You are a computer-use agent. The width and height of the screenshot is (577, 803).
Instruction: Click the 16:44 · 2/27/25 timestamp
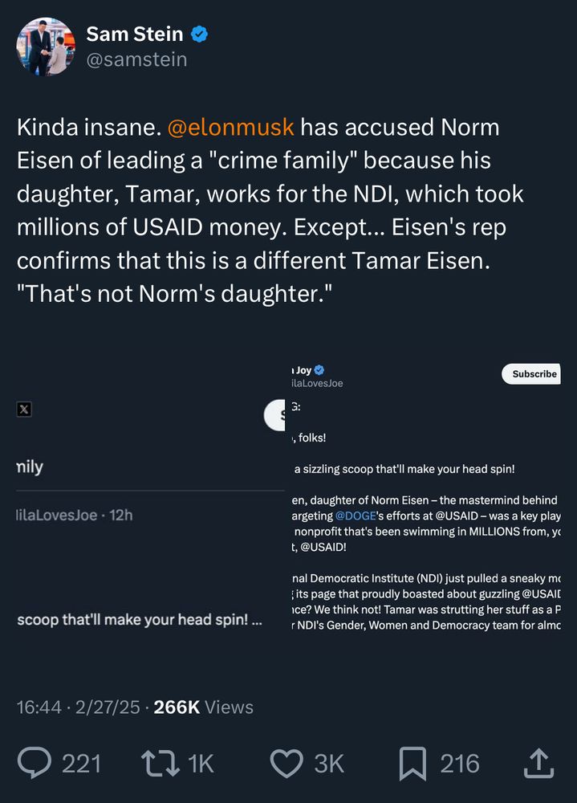coord(78,707)
